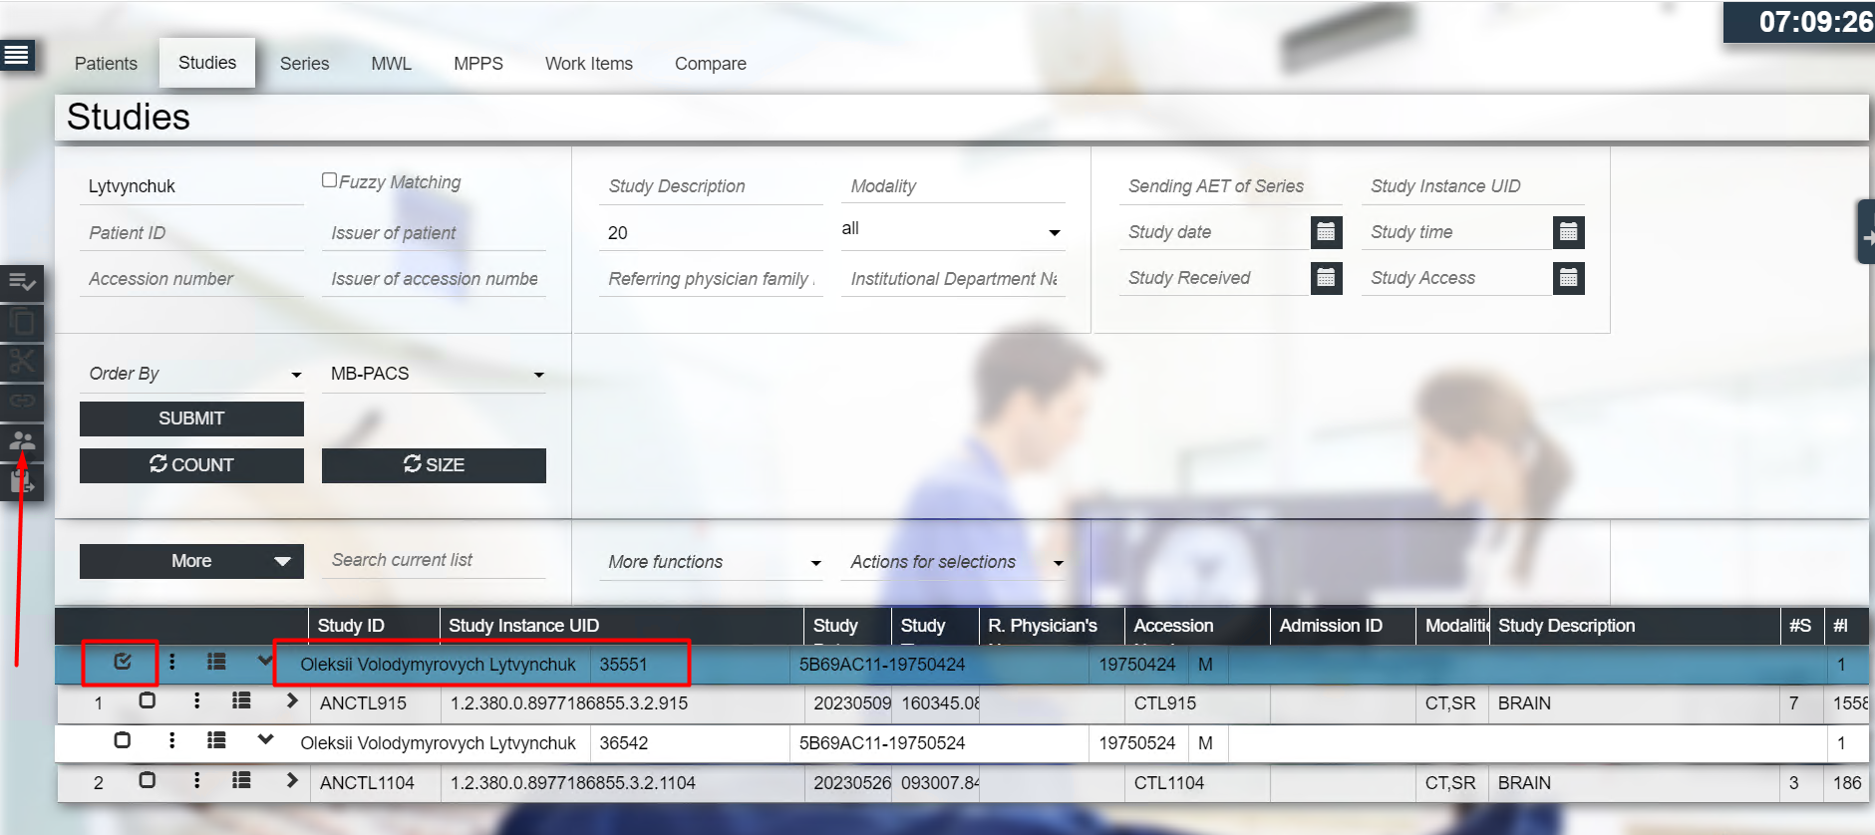Image resolution: width=1875 pixels, height=835 pixels.
Task: Expand study ANCTL1104 series chevron
Action: pyautogui.click(x=291, y=781)
